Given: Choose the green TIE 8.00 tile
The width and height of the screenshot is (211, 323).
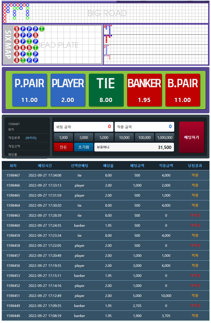Looking at the screenshot, I should [x=106, y=90].
